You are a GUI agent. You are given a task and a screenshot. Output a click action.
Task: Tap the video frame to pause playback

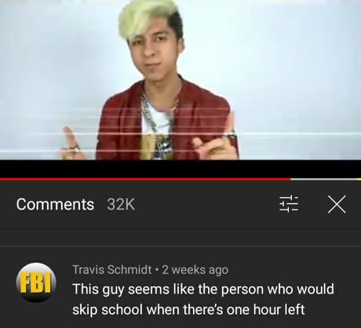pyautogui.click(x=180, y=80)
